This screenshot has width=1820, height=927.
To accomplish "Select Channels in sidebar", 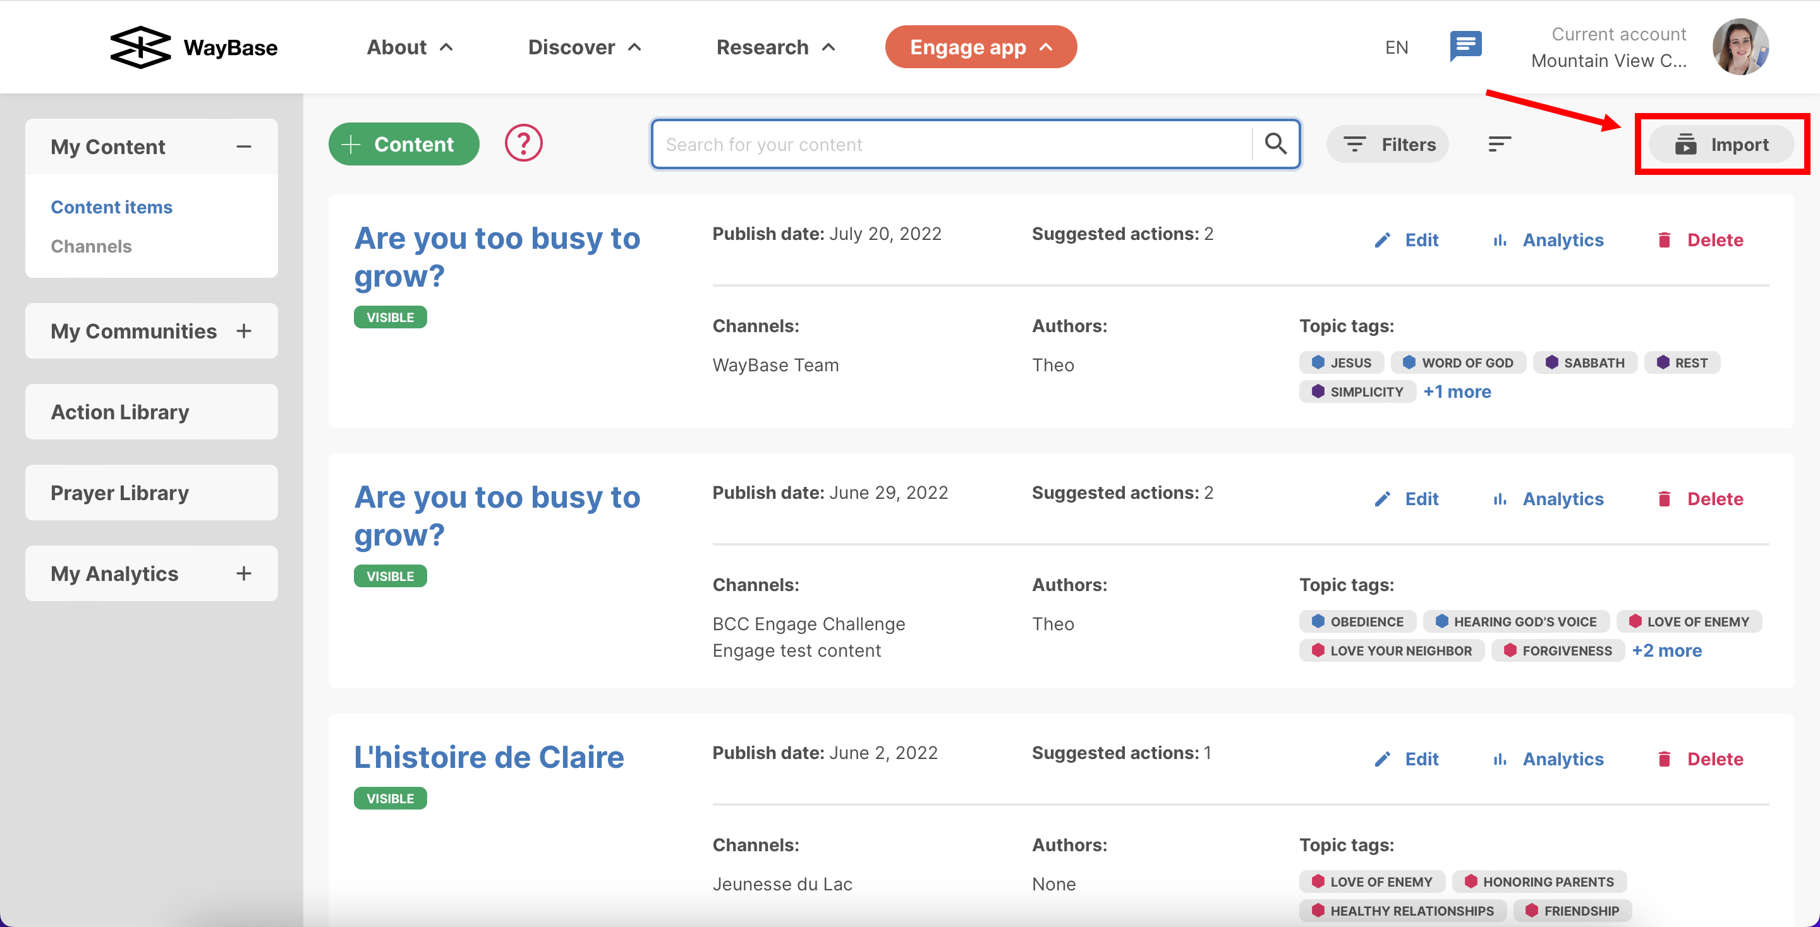I will [91, 246].
